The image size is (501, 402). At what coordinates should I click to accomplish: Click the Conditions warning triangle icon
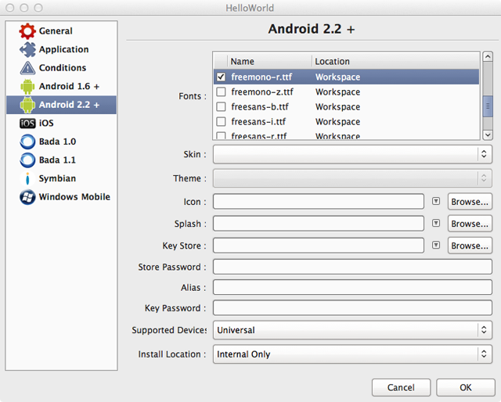click(27, 68)
